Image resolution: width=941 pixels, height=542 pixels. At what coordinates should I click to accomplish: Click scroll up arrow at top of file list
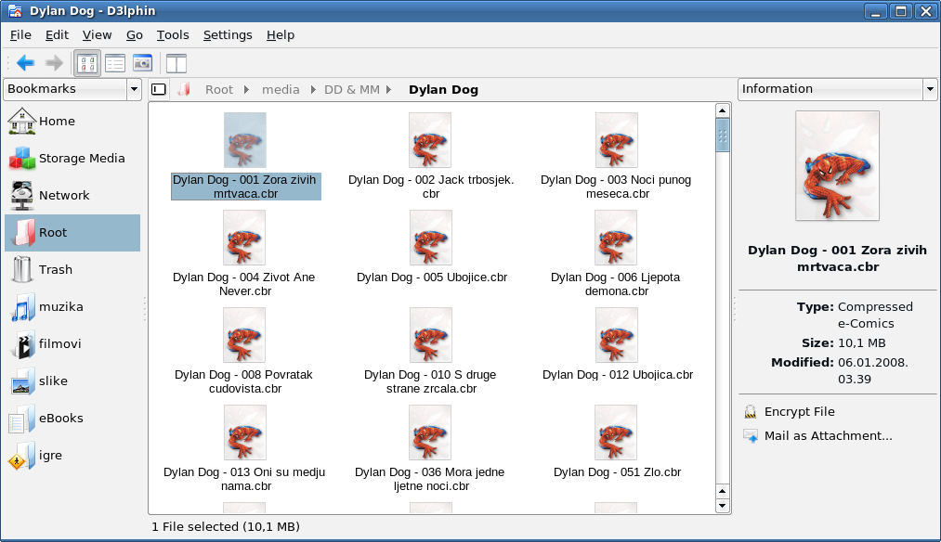[723, 110]
